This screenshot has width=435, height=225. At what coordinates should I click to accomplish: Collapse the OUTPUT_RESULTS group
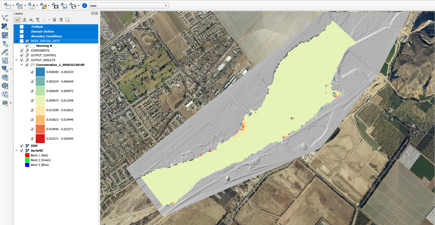(17, 60)
